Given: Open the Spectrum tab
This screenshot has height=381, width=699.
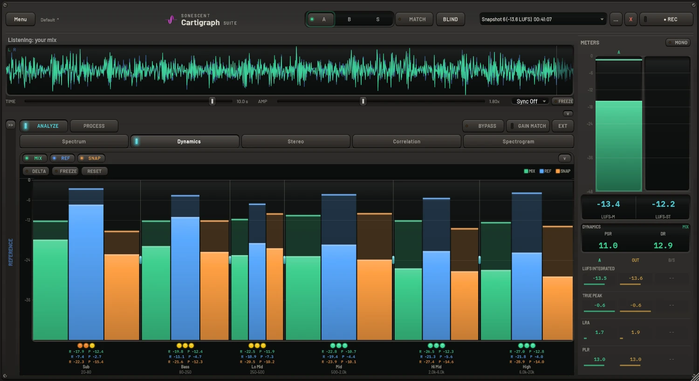Looking at the screenshot, I should tap(74, 141).
